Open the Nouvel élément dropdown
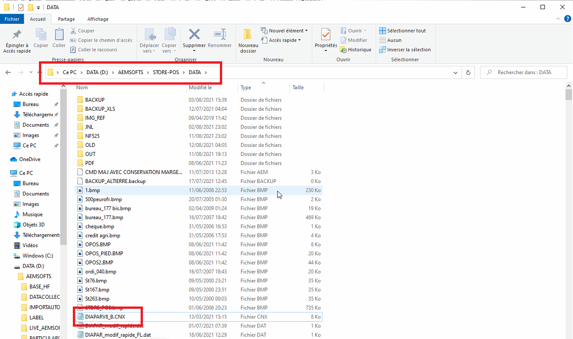 (x=285, y=31)
